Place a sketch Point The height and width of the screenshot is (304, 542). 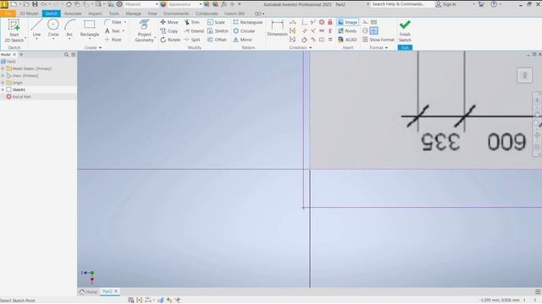click(113, 40)
